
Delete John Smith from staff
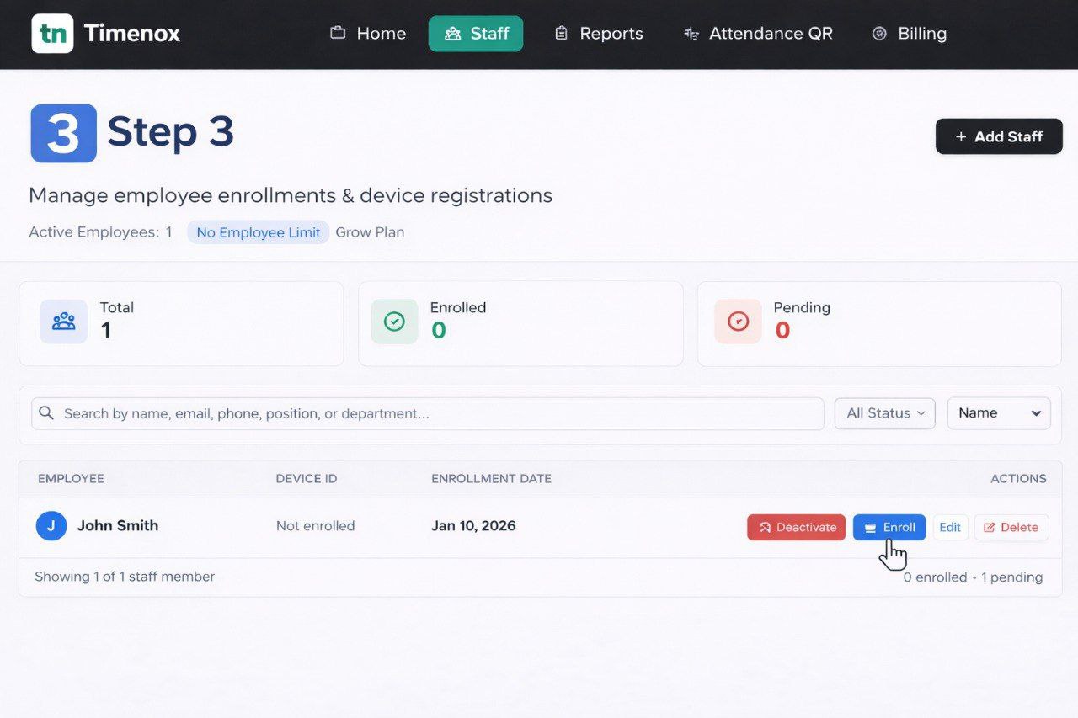(x=1011, y=527)
